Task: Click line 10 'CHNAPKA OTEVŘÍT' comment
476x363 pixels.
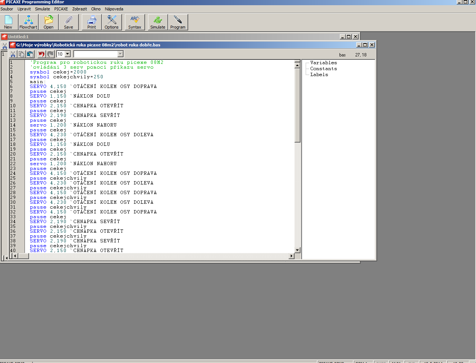Action: [x=97, y=106]
